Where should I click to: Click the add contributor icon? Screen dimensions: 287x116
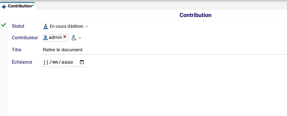click(x=74, y=38)
